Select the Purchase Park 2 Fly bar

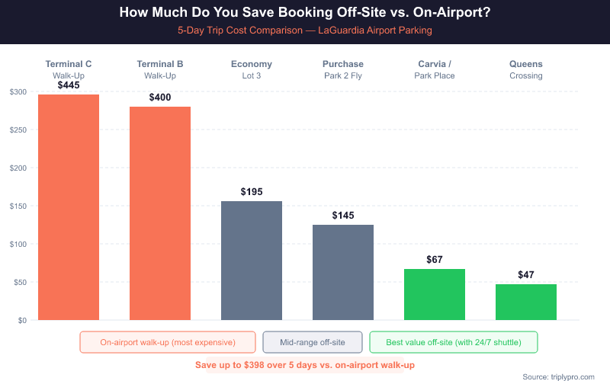pyautogui.click(x=343, y=272)
